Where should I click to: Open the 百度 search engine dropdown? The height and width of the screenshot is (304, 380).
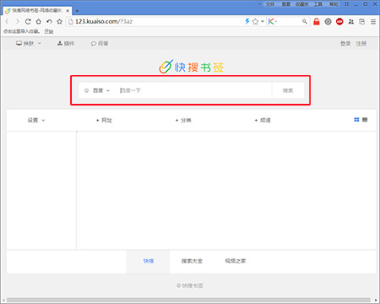point(97,90)
